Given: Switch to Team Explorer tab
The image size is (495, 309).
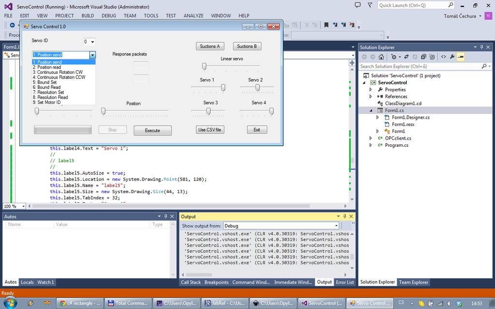Looking at the screenshot, I should click(x=414, y=282).
